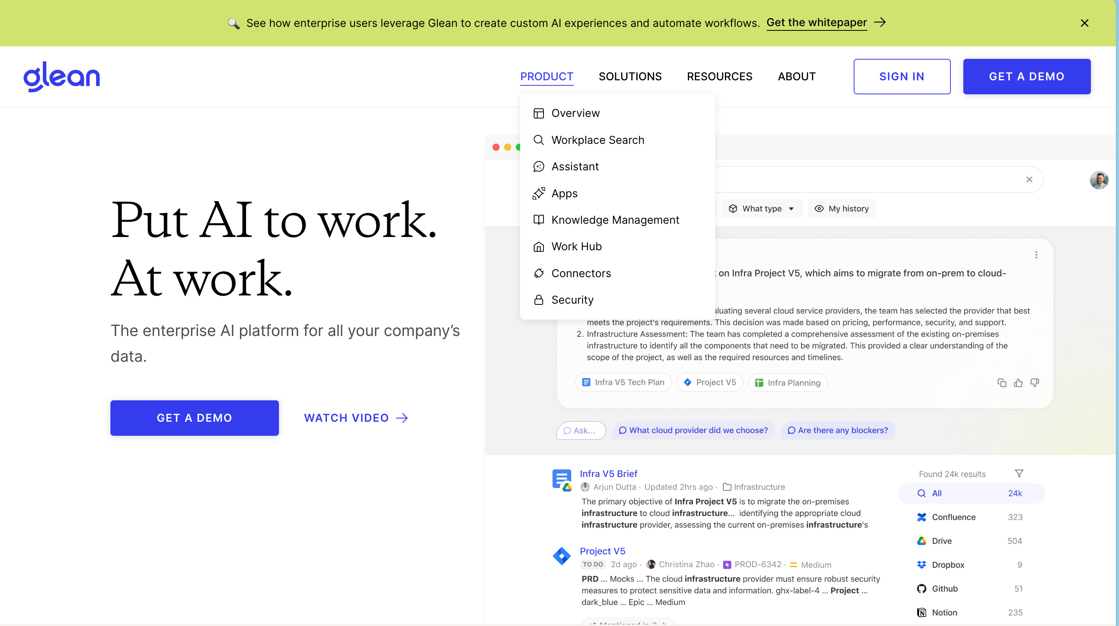This screenshot has width=1119, height=626.
Task: Click the Medium priority label
Action: point(816,565)
